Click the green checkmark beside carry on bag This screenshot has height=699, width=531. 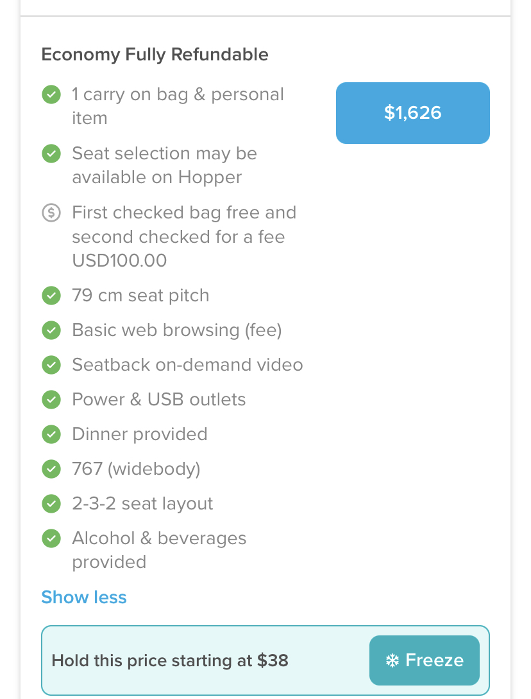point(51,94)
